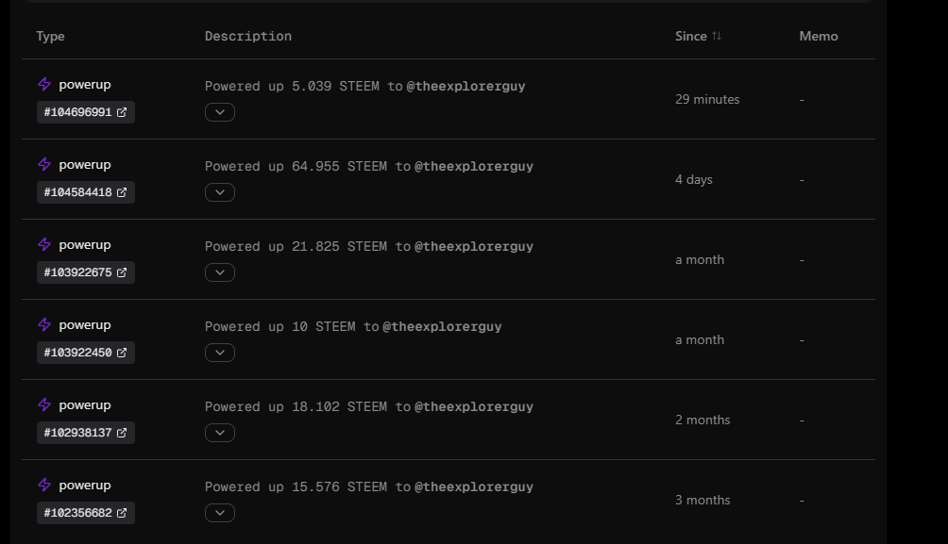Open @theexplorerguy link in the 5.039 STEEM row
Viewport: 948px width, 544px height.
click(466, 86)
